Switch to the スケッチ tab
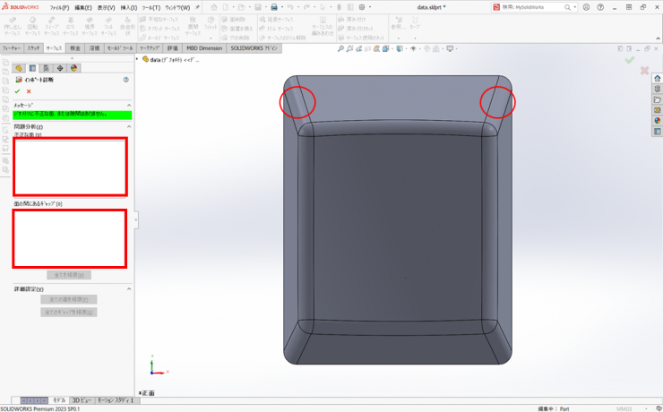 tap(33, 48)
